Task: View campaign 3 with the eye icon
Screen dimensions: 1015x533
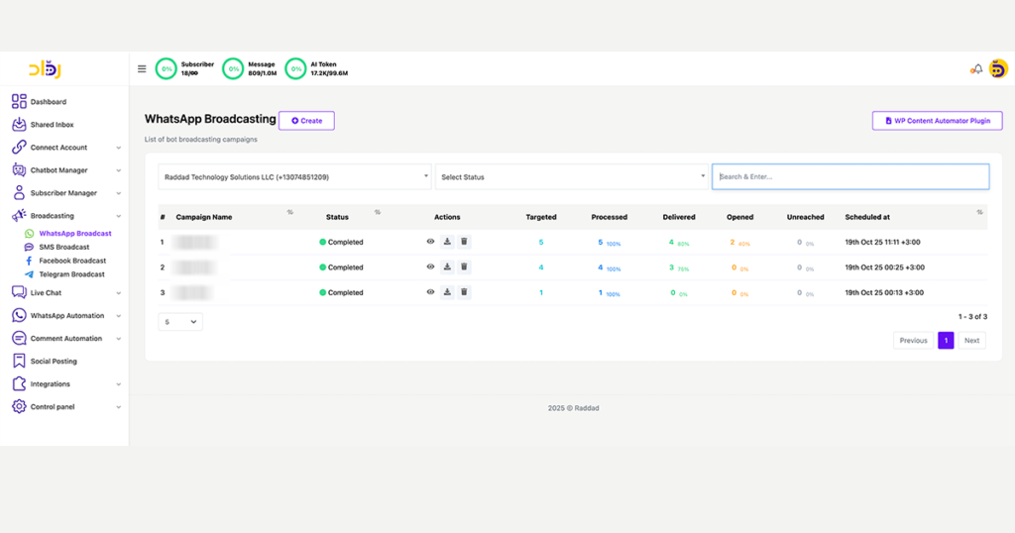Action: pyautogui.click(x=430, y=292)
